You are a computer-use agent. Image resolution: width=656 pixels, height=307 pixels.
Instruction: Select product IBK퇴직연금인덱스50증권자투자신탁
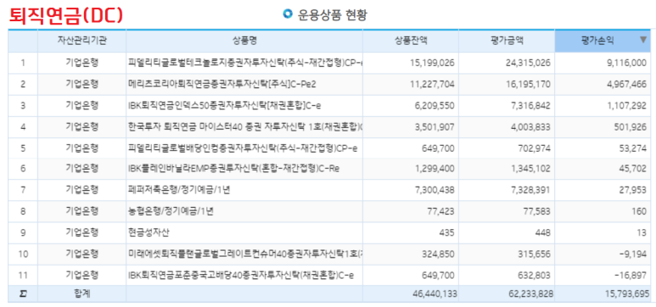(224, 105)
